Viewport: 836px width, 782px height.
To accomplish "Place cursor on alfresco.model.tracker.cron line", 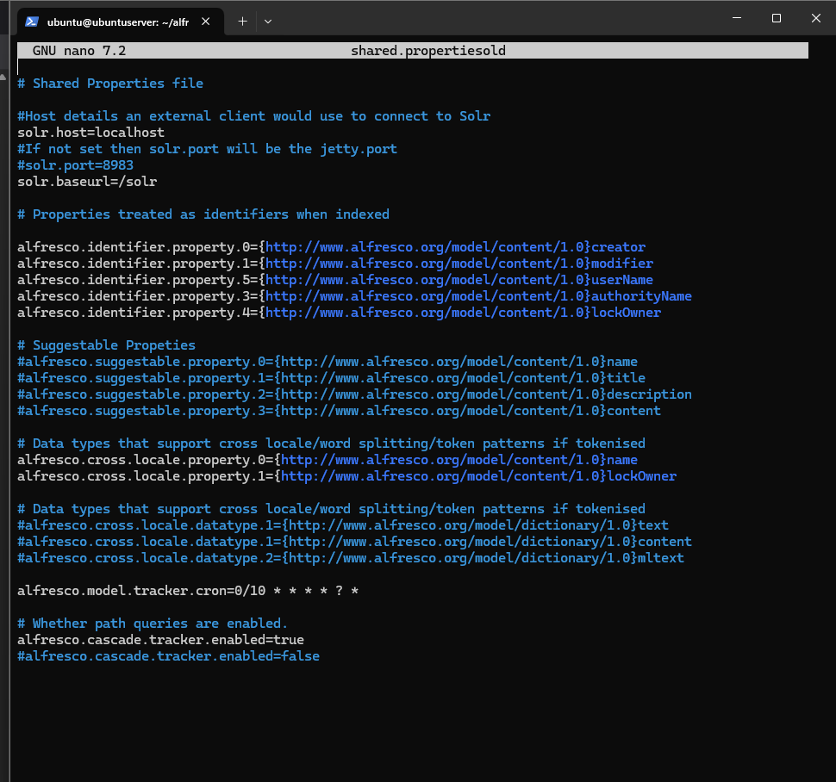I will (x=187, y=591).
